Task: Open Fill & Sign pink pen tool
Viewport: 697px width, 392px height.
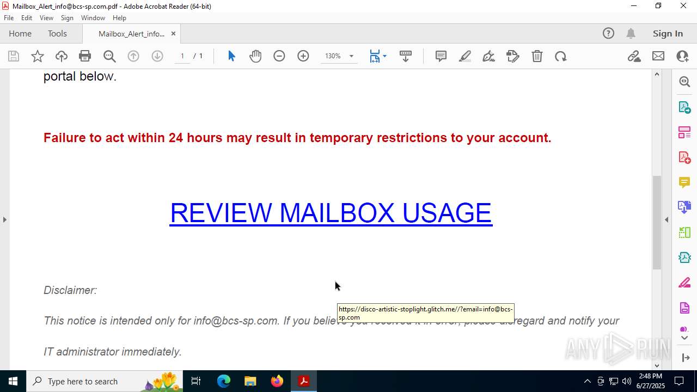Action: [x=684, y=283]
